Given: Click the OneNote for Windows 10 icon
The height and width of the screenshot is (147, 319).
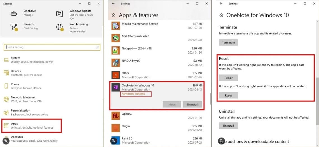Looking at the screenshot, I should [x=115, y=87].
